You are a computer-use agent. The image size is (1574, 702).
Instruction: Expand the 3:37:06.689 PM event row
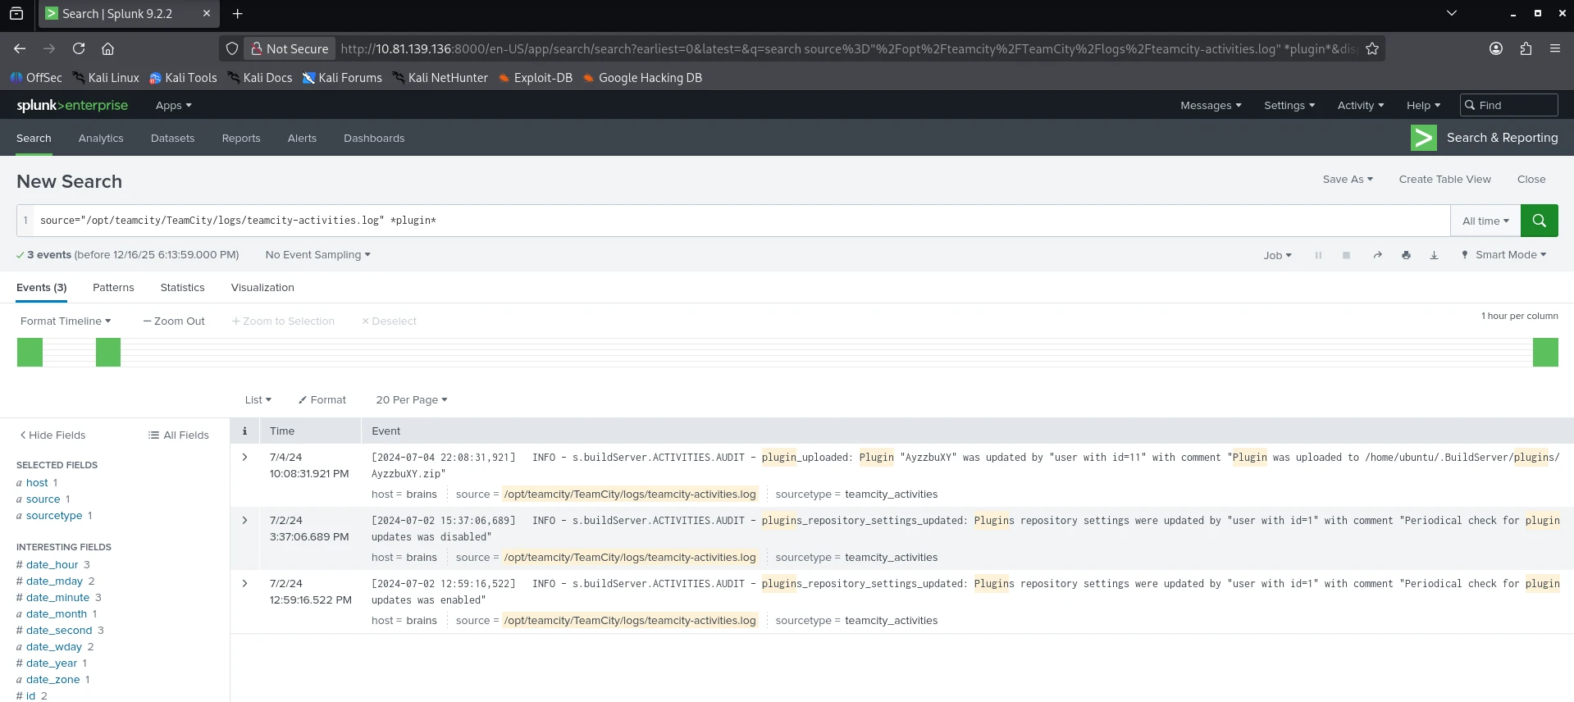coord(244,520)
